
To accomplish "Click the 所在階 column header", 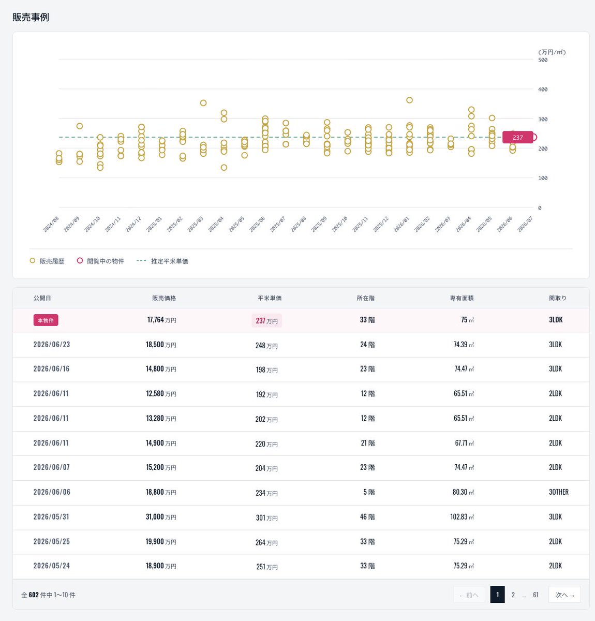I will (x=366, y=299).
